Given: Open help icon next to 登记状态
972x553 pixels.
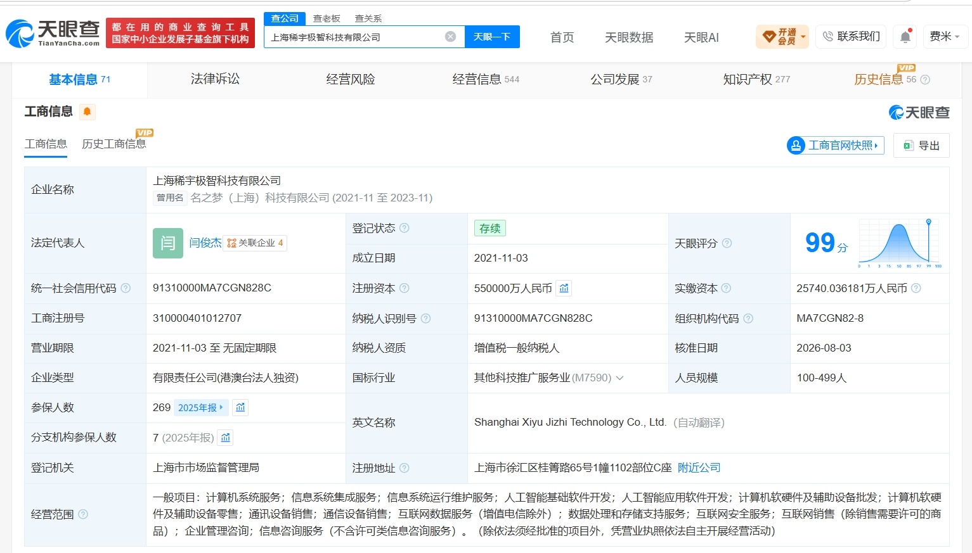Looking at the screenshot, I should click(405, 228).
